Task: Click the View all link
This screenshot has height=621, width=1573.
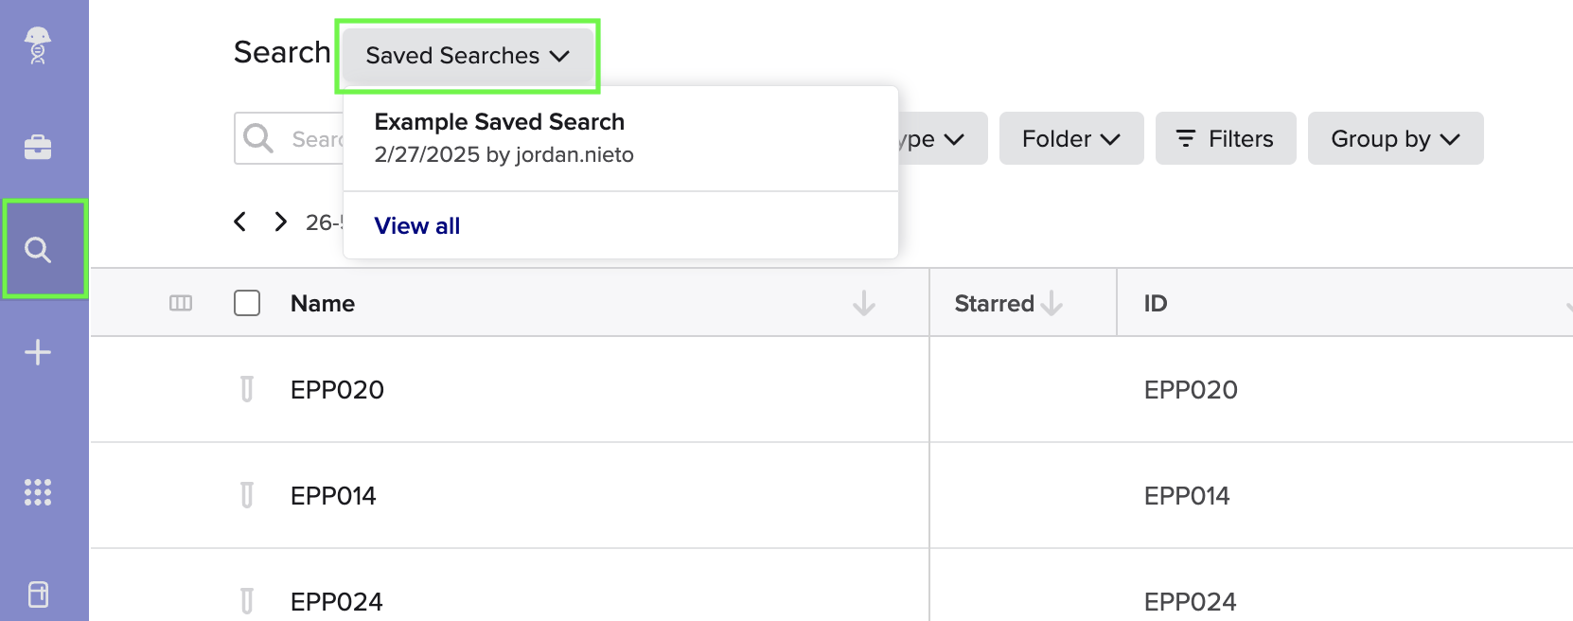Action: [417, 225]
